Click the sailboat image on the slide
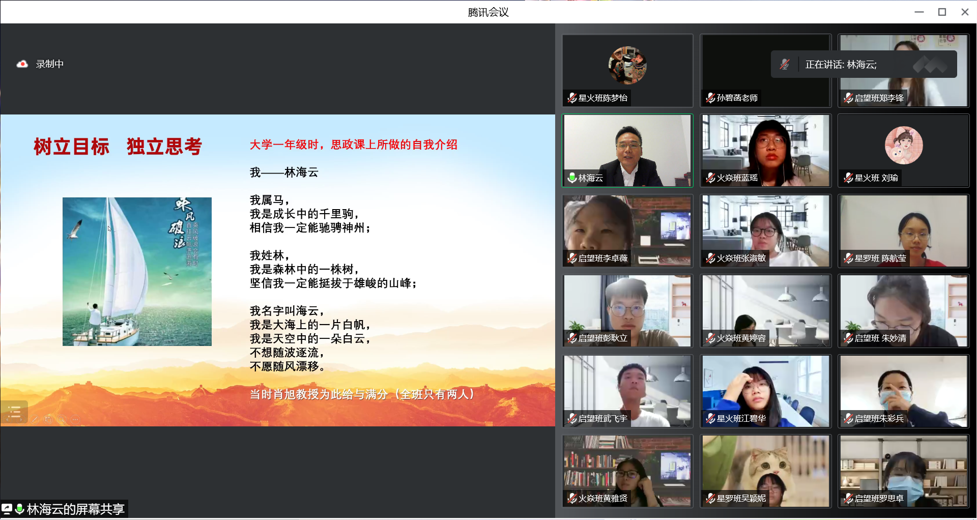977x520 pixels. (137, 272)
